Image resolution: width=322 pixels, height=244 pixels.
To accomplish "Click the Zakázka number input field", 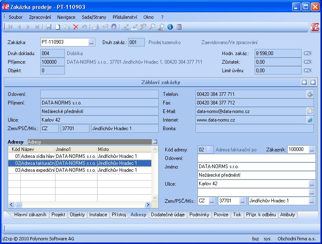I will coord(64,42).
